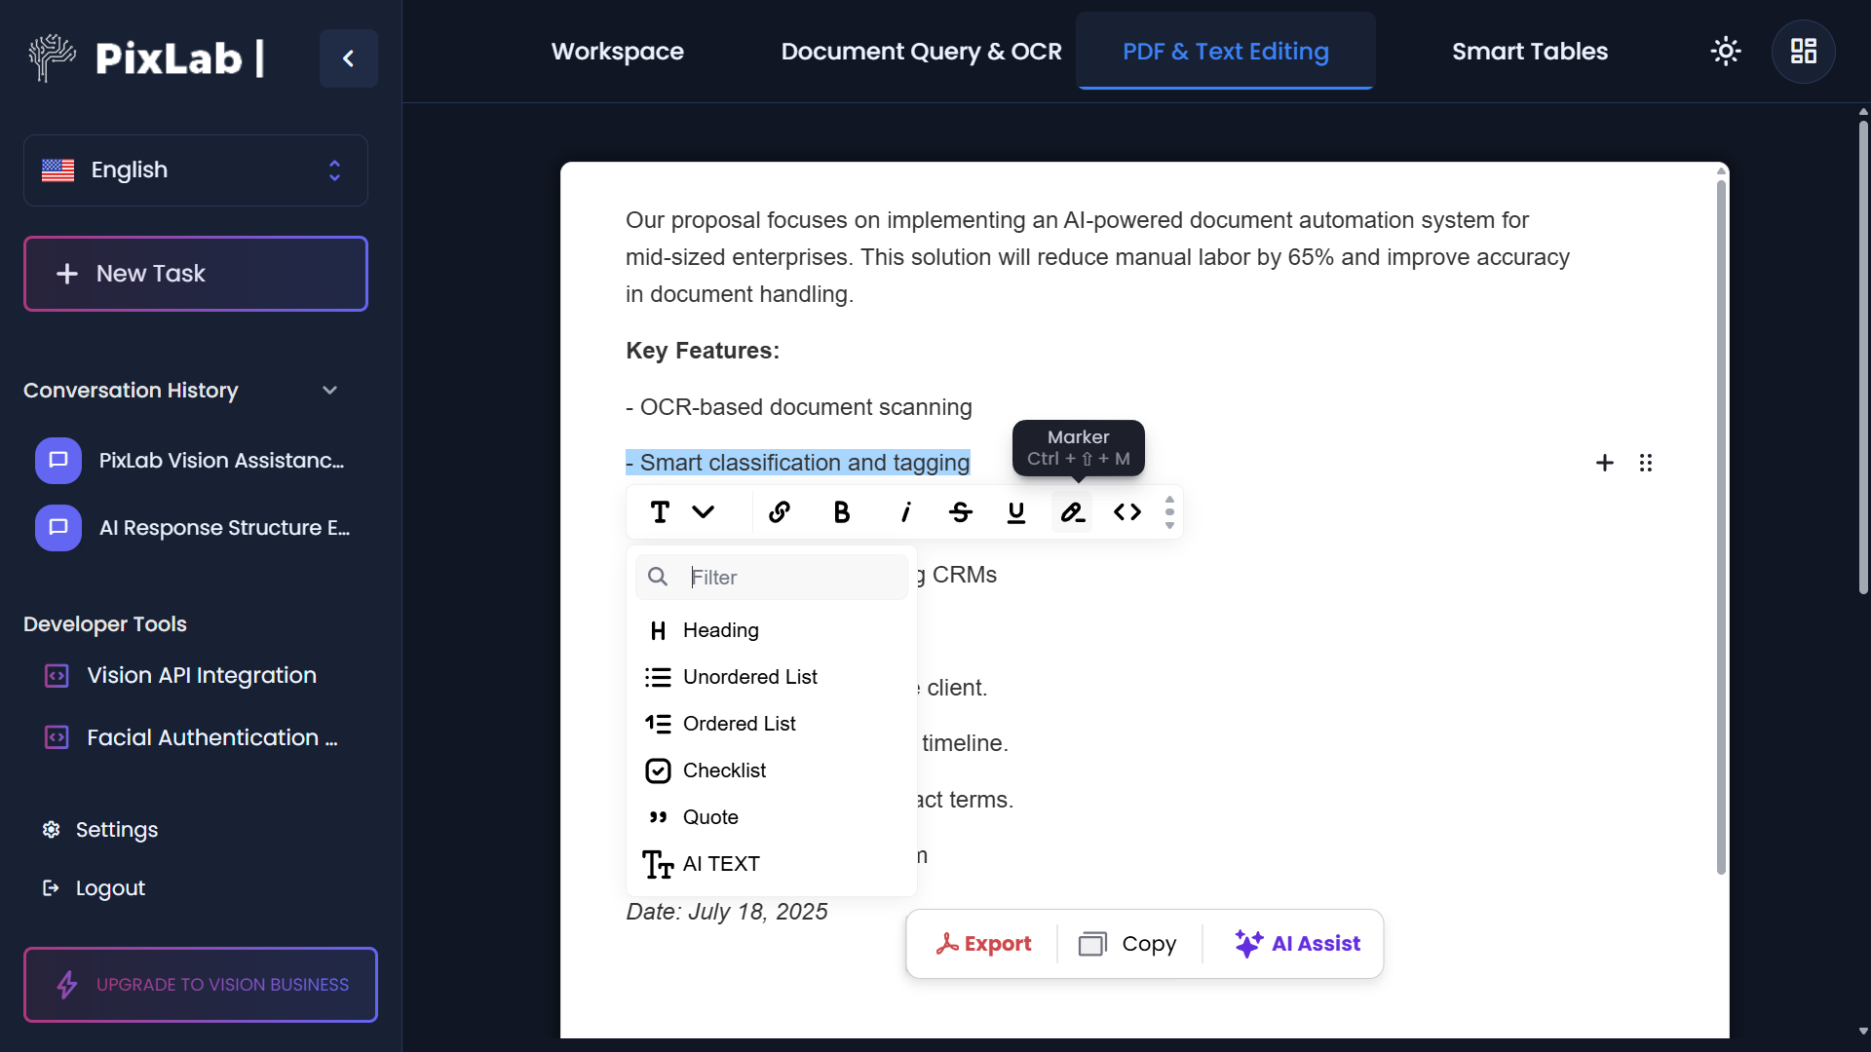Open the English language dropdown
Image resolution: width=1871 pixels, height=1052 pixels.
[x=196, y=170]
